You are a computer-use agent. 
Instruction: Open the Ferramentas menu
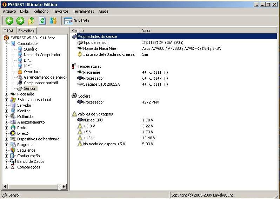tap(83, 11)
